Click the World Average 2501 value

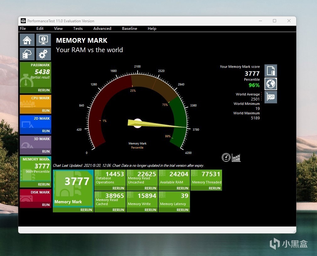(x=255, y=99)
